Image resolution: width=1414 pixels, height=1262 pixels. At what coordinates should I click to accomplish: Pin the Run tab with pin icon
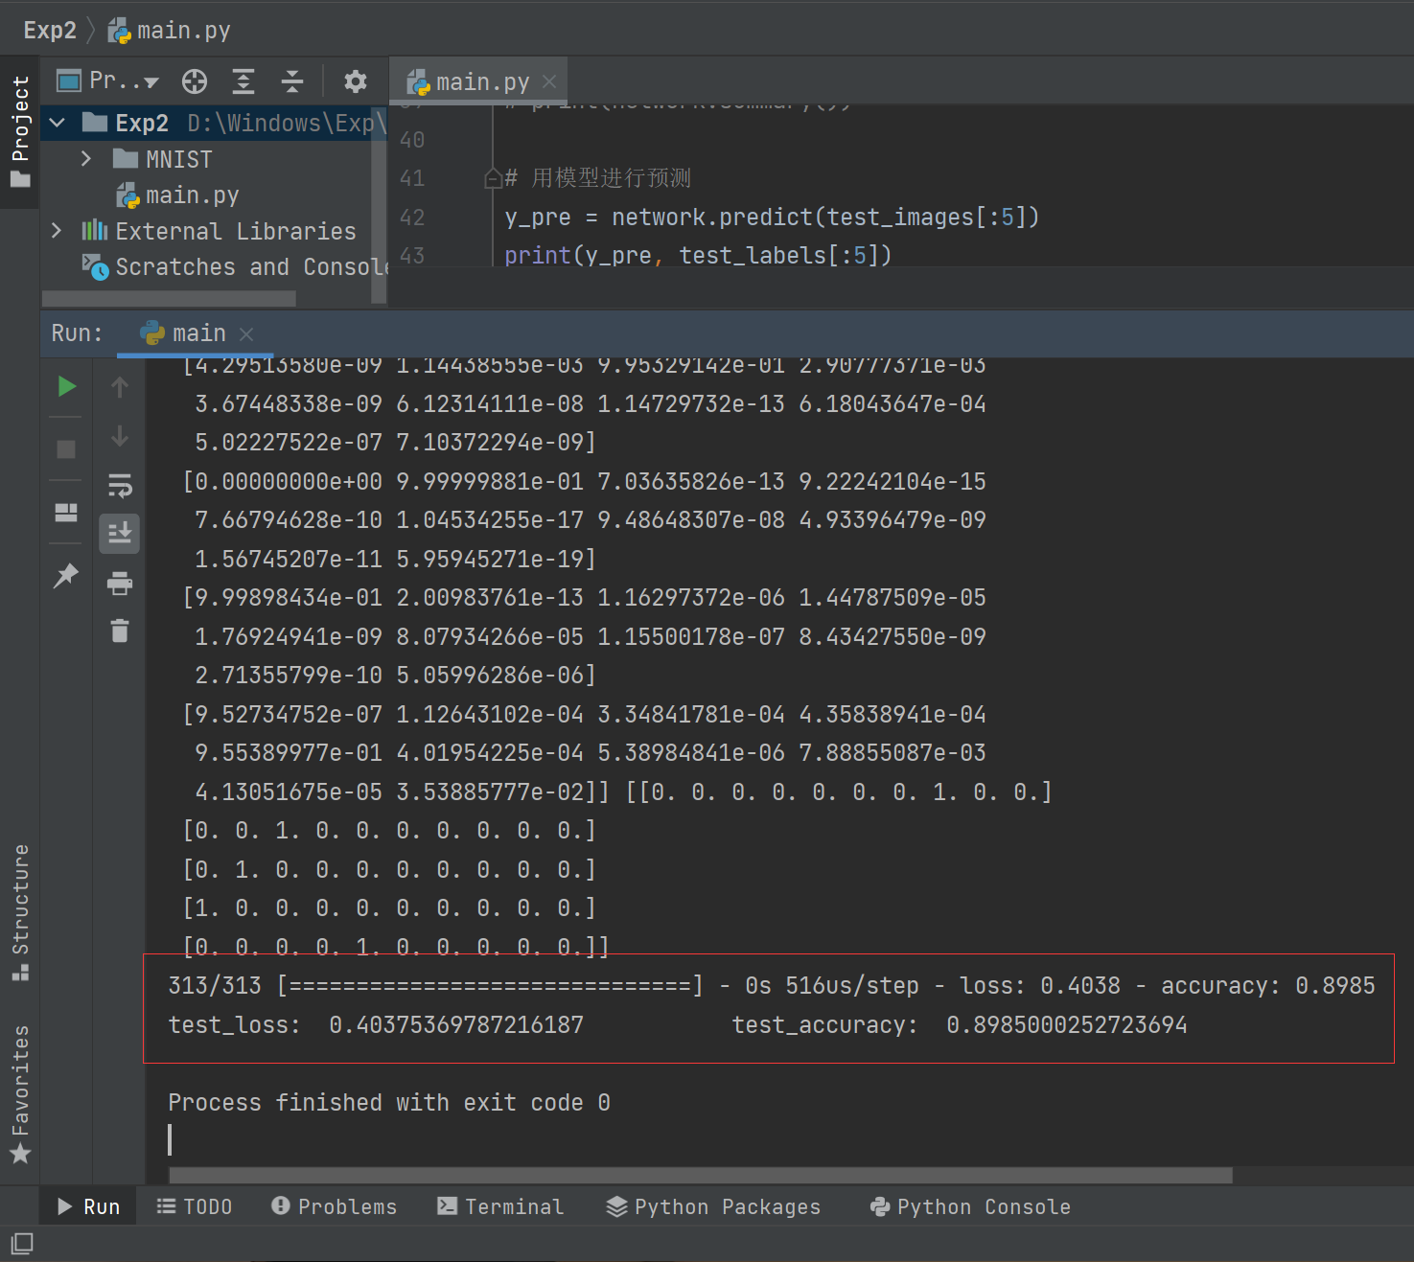[x=66, y=576]
